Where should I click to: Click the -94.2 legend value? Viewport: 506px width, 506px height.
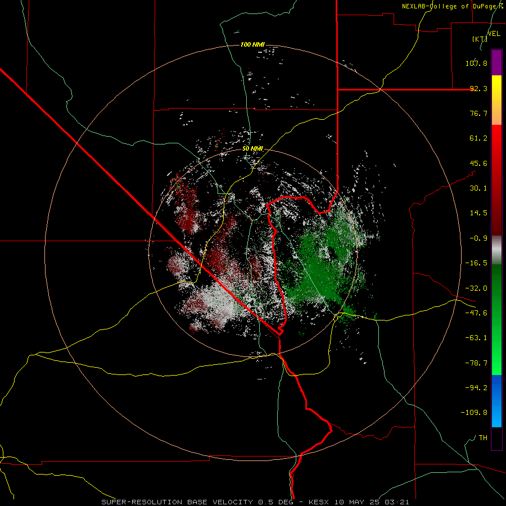[x=476, y=388]
